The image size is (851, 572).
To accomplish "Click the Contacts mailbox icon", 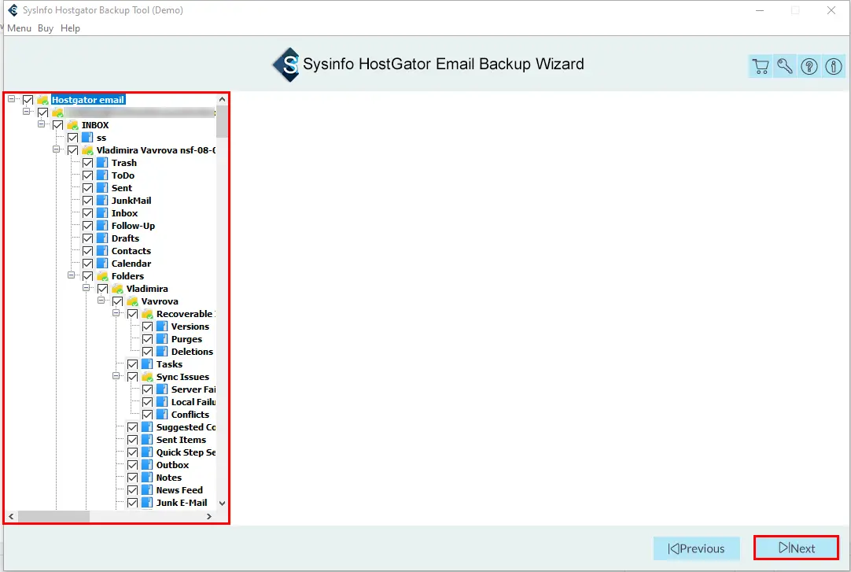I will pyautogui.click(x=102, y=251).
